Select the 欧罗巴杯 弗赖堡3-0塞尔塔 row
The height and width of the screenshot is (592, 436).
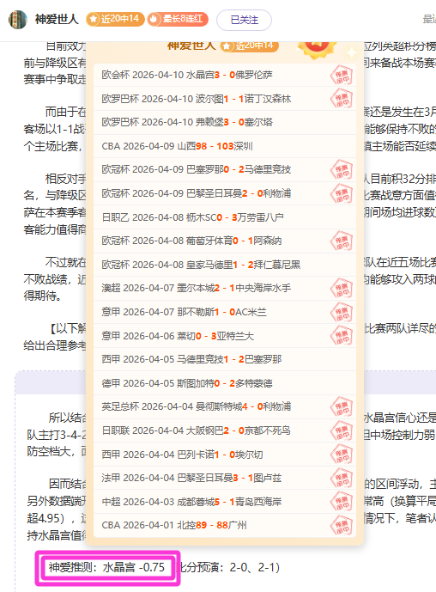(x=225, y=122)
